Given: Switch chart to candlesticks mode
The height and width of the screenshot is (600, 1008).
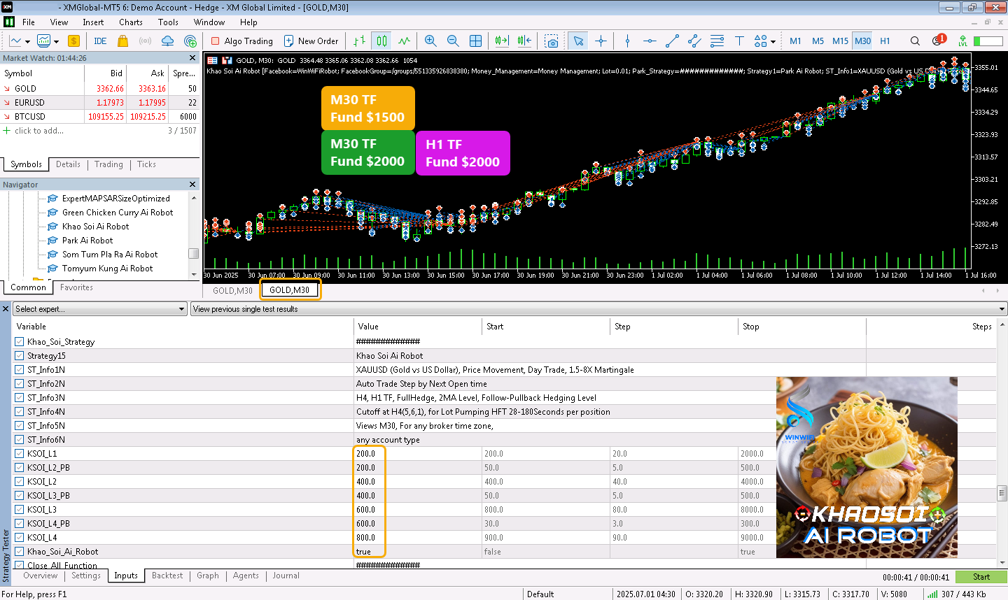Looking at the screenshot, I should [x=381, y=41].
